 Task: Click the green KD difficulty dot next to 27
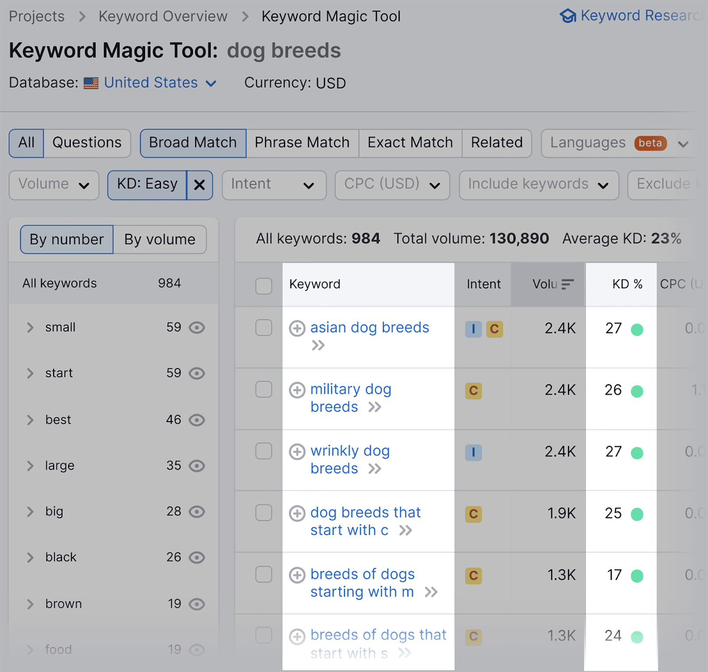(637, 329)
